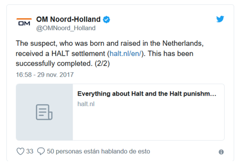This screenshot has width=241, height=165.
Task: Click the tweet text starting The suspect
Action: click(x=110, y=54)
